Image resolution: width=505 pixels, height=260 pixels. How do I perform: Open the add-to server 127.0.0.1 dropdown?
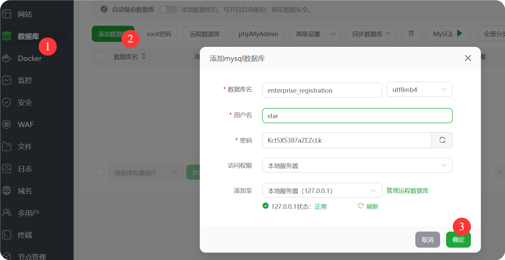point(322,190)
